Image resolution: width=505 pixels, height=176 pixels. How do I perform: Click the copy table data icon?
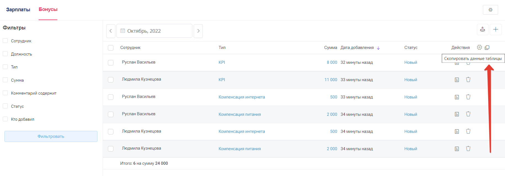(x=487, y=48)
